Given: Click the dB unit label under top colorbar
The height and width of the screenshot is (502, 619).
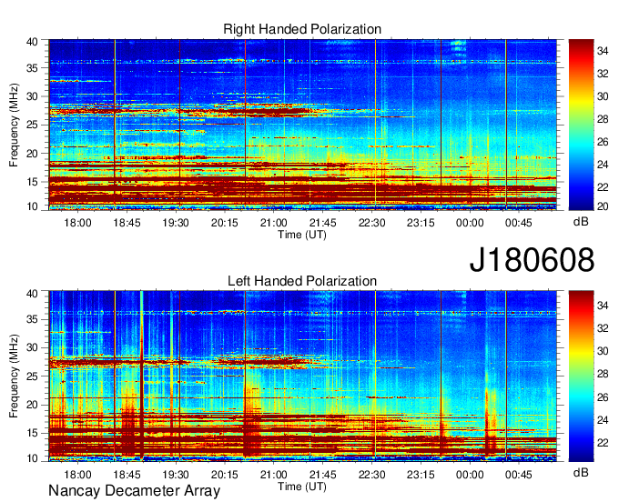Looking at the screenshot, I should coord(581,222).
